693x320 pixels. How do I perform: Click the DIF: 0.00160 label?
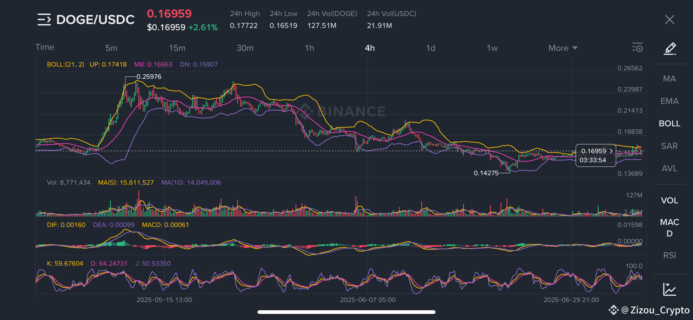[x=66, y=225]
